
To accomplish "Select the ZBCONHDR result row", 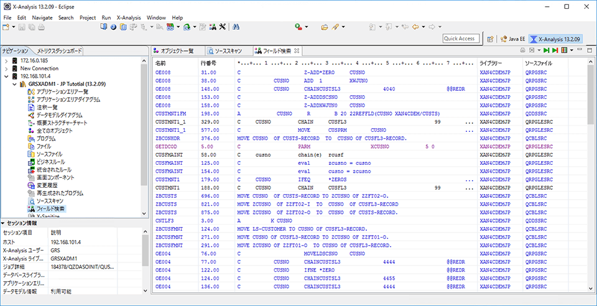I will [370, 138].
